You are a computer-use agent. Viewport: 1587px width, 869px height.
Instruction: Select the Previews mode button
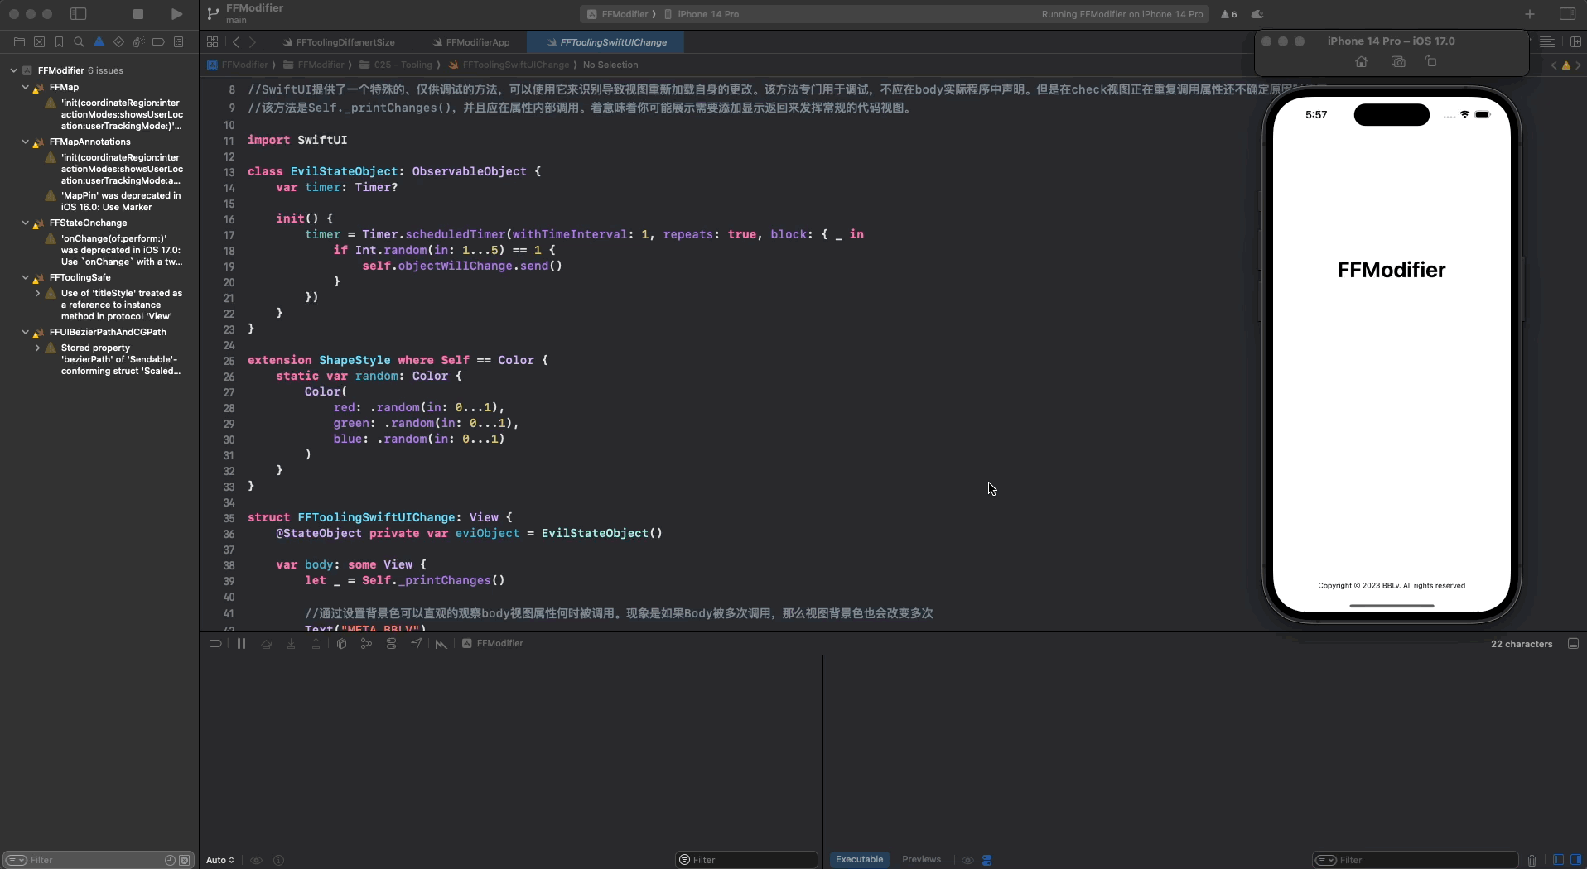(922, 860)
